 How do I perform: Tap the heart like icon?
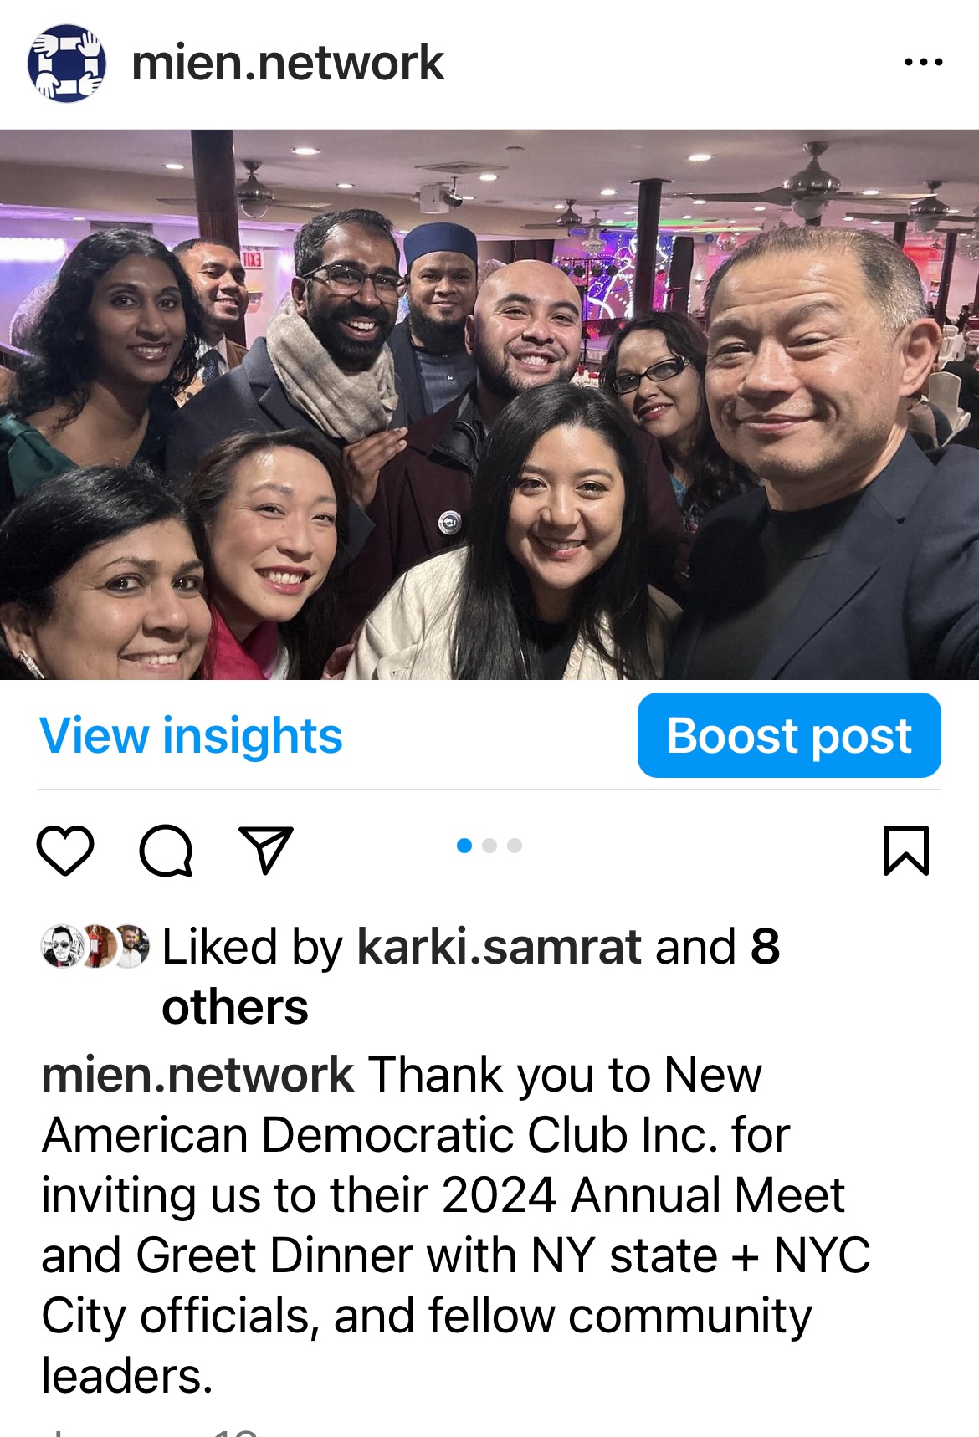[65, 850]
